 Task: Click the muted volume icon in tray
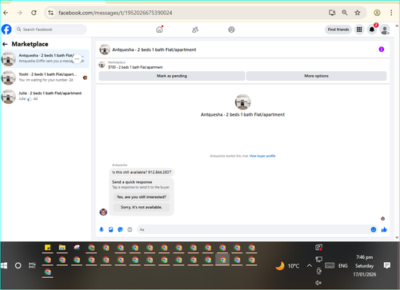(318, 283)
